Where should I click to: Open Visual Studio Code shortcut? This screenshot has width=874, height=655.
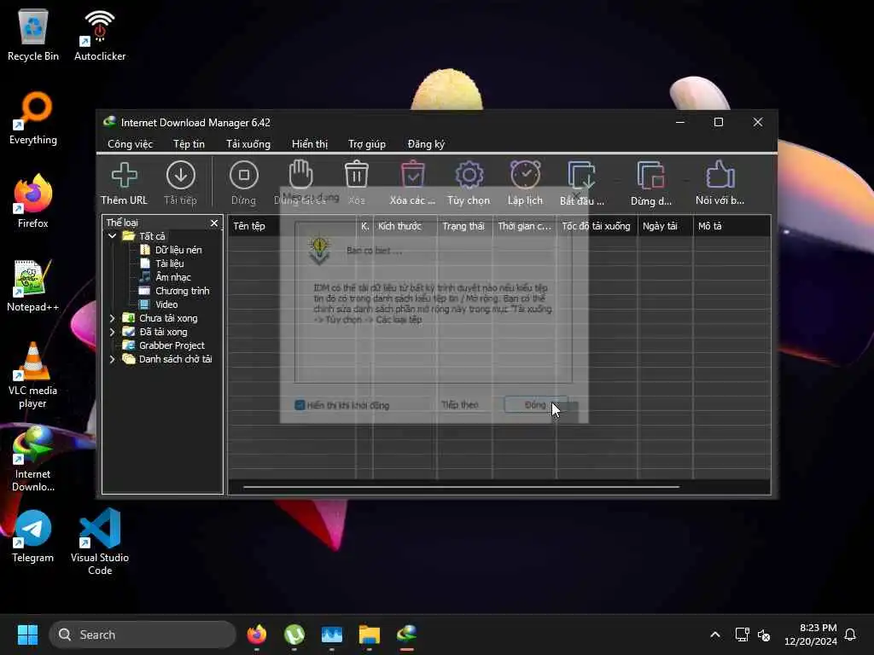[x=100, y=542]
